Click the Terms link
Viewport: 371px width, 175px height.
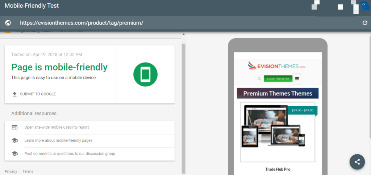[x=28, y=171]
